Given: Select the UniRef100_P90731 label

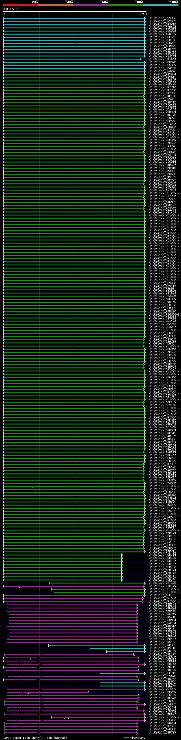Looking at the screenshot, I should click(162, 511).
